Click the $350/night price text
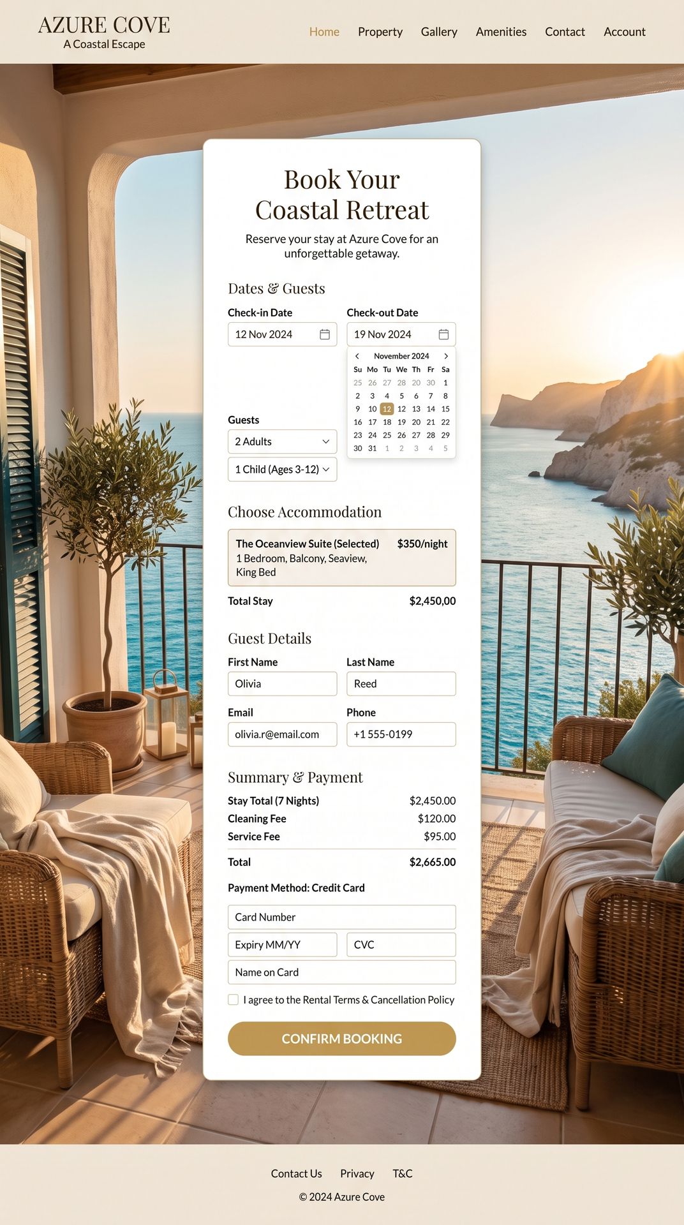The image size is (684, 1225). [422, 544]
